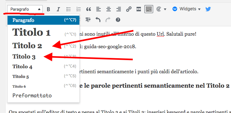The width and height of the screenshot is (231, 113).
Task: Click the heading ending with nel Titolo 2
Action: pos(155,86)
